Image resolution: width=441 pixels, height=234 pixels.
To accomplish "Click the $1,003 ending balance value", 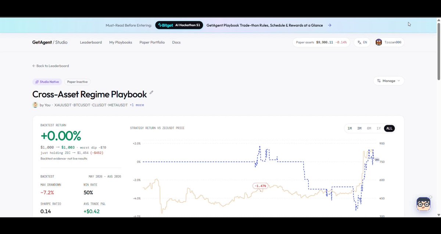I will click(x=68, y=147).
